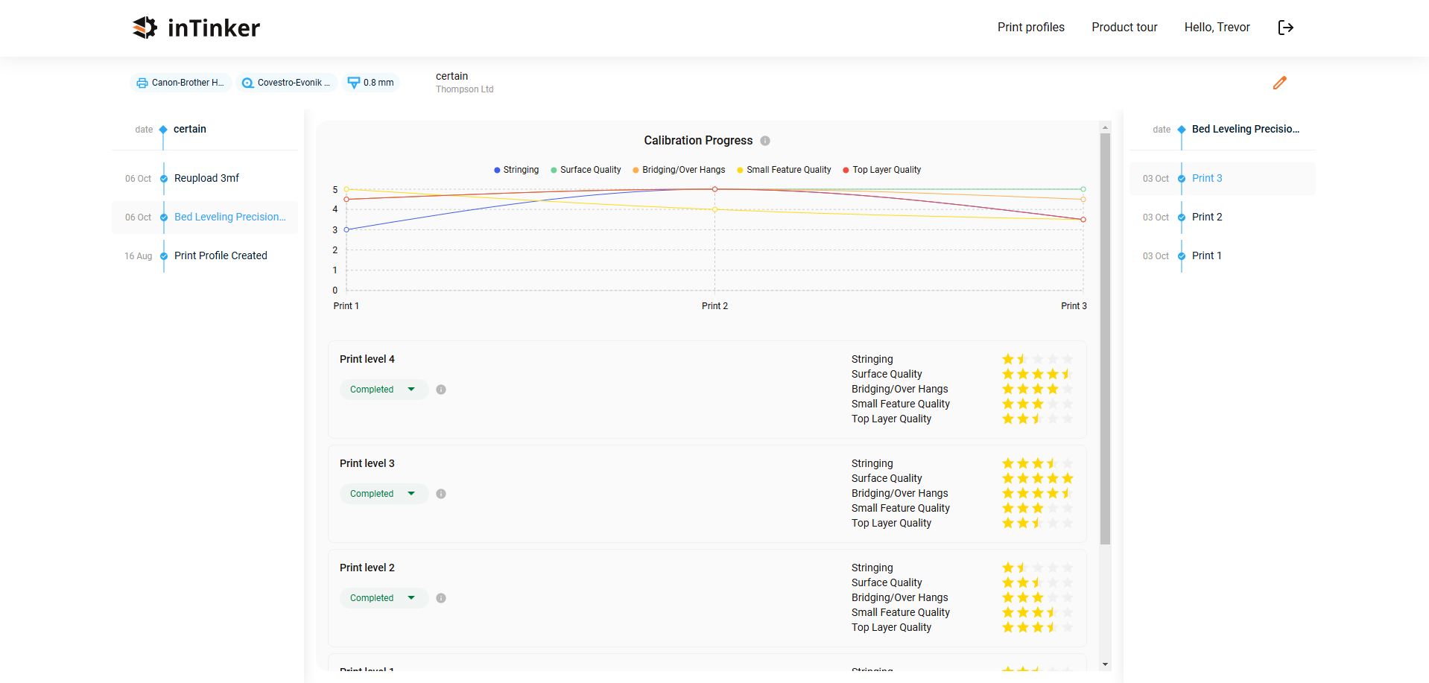Click the printer icon in Canon-Brother chip
This screenshot has width=1429, height=683.
click(x=142, y=83)
